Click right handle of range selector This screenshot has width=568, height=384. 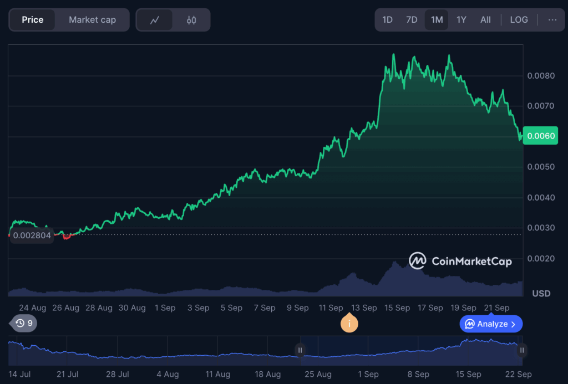[x=521, y=350]
